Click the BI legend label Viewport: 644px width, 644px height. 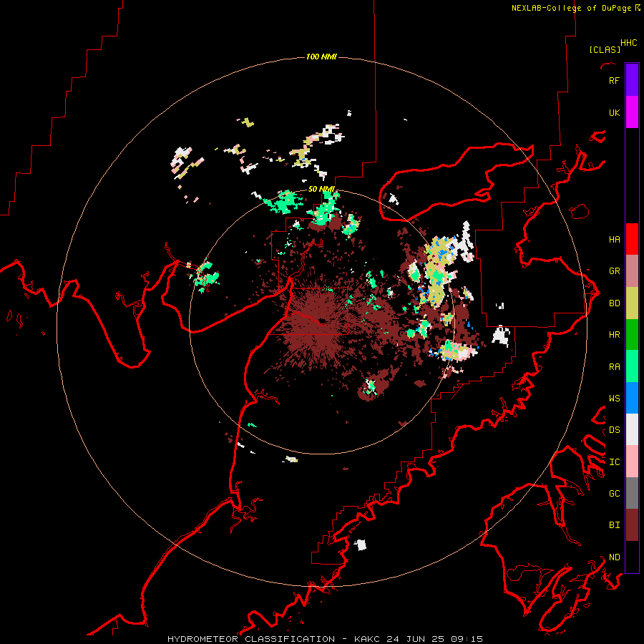(614, 525)
